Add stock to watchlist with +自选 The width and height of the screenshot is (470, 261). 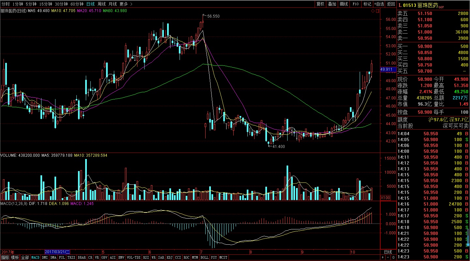[x=379, y=4]
